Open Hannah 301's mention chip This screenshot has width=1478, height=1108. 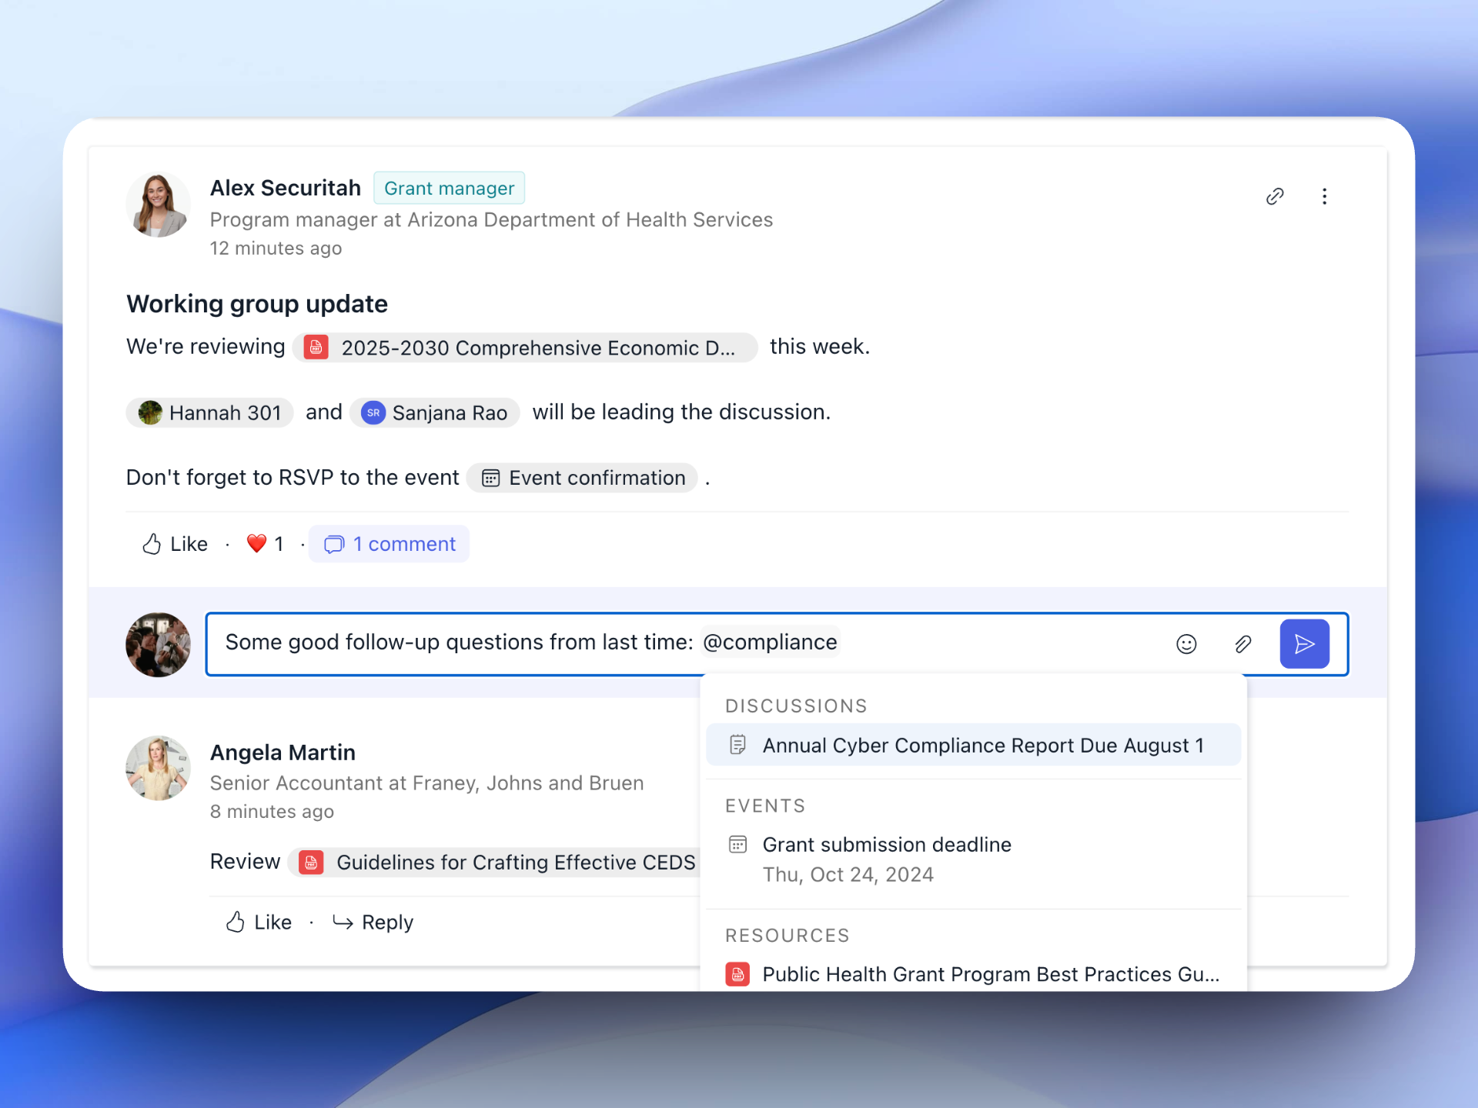pyautogui.click(x=210, y=413)
